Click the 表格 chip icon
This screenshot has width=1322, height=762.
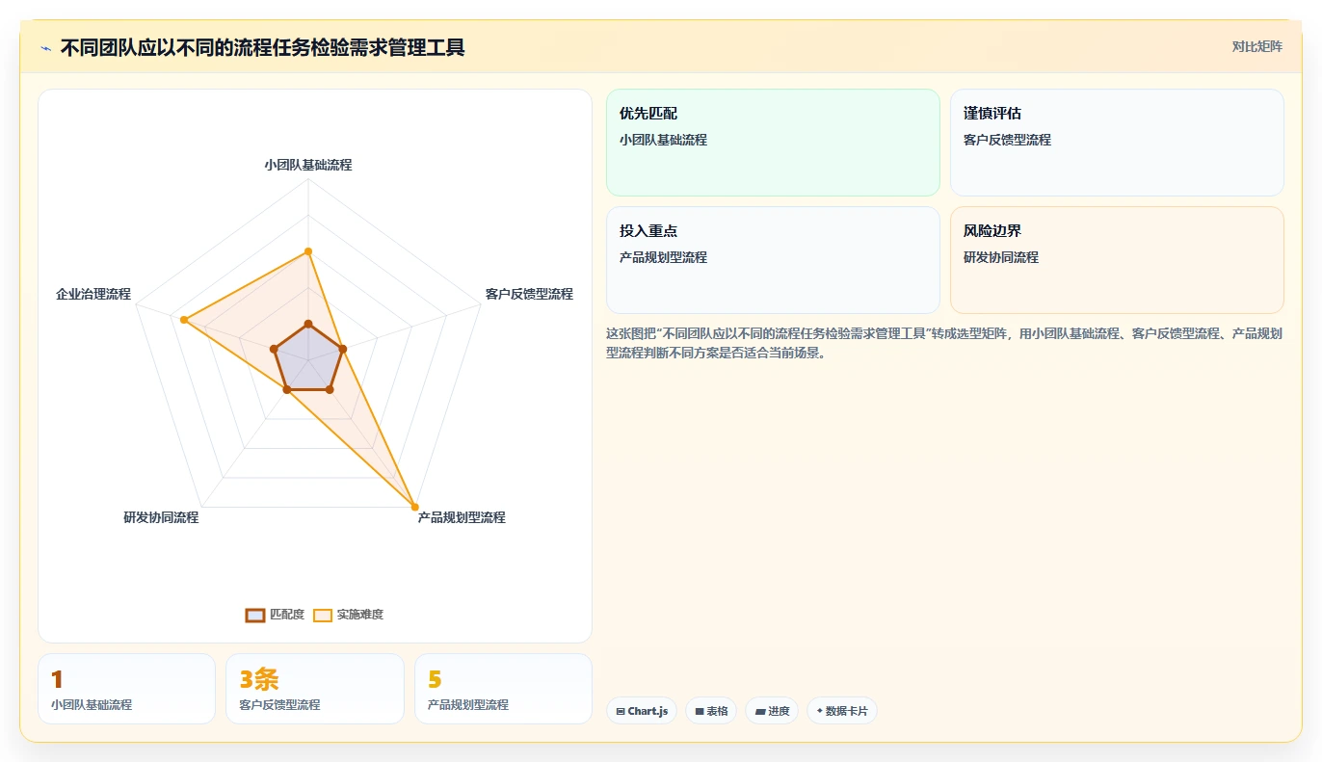700,712
